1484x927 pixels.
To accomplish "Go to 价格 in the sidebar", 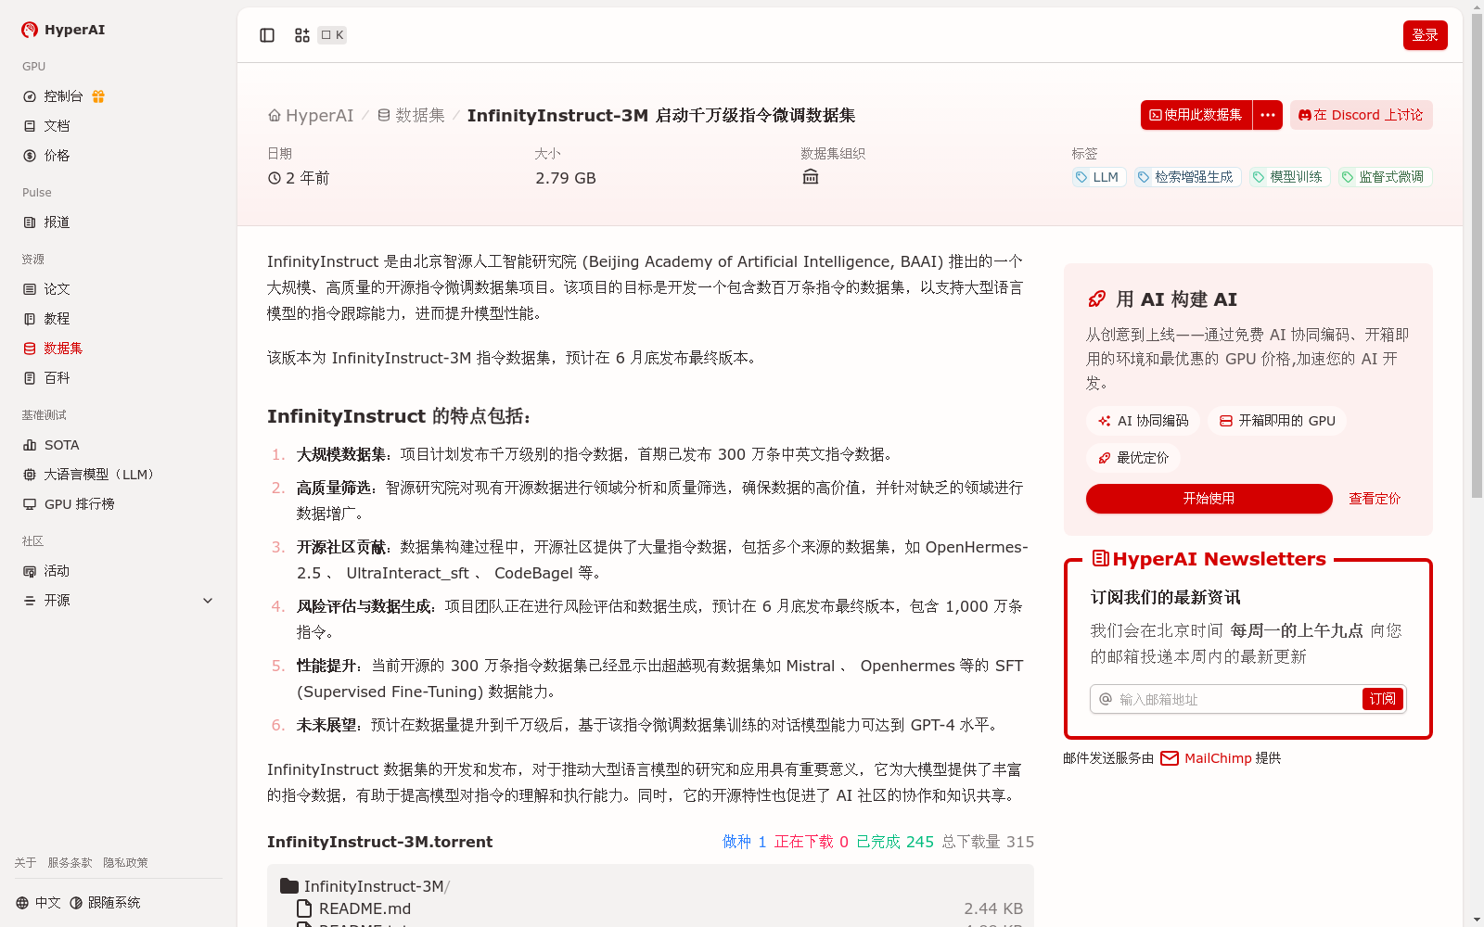I will tap(57, 156).
